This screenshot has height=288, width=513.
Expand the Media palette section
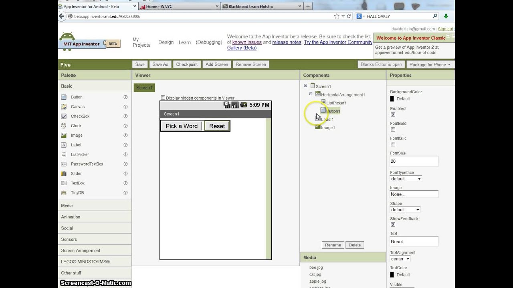(95, 206)
